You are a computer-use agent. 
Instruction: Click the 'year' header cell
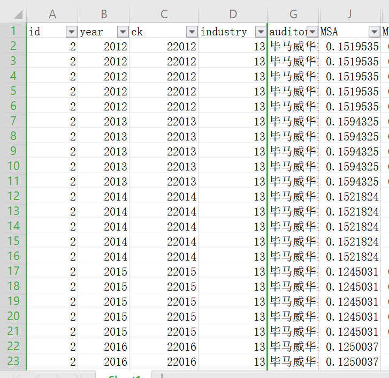(x=104, y=32)
